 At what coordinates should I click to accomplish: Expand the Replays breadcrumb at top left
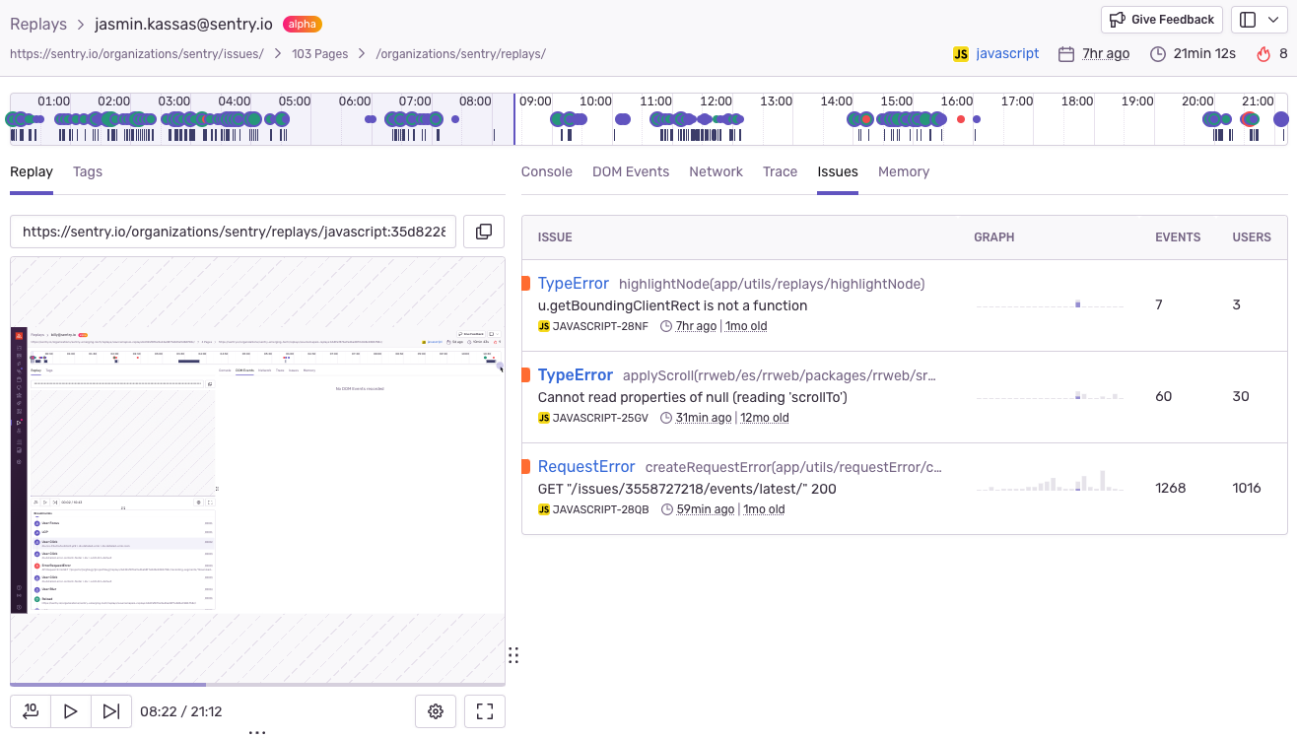click(x=38, y=23)
